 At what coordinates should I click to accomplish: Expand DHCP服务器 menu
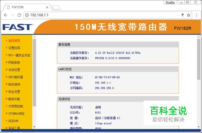[x=16, y=77]
